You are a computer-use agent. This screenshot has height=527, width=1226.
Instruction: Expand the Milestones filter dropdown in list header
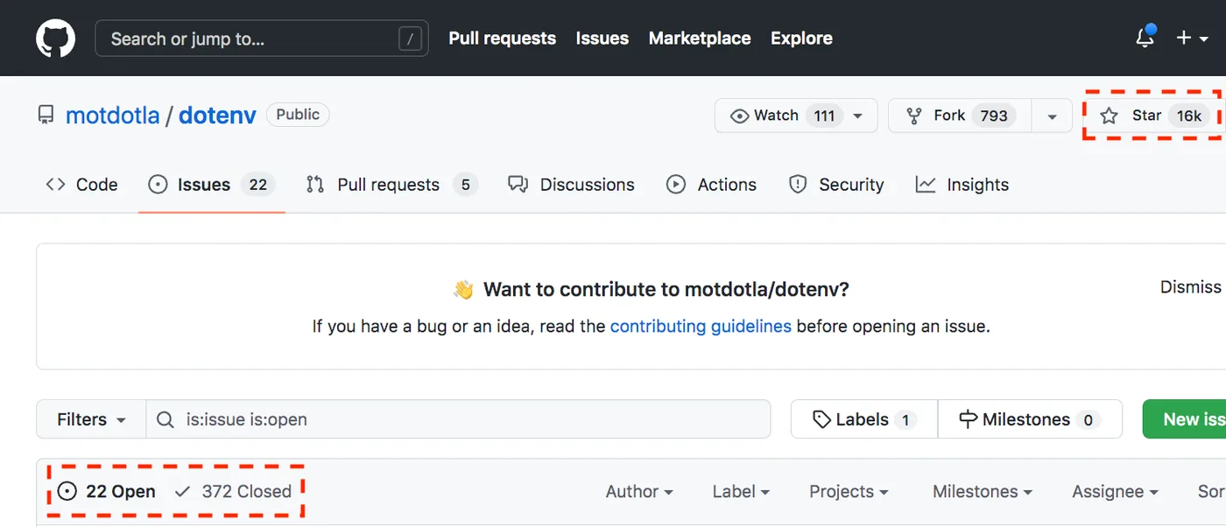pyautogui.click(x=983, y=492)
